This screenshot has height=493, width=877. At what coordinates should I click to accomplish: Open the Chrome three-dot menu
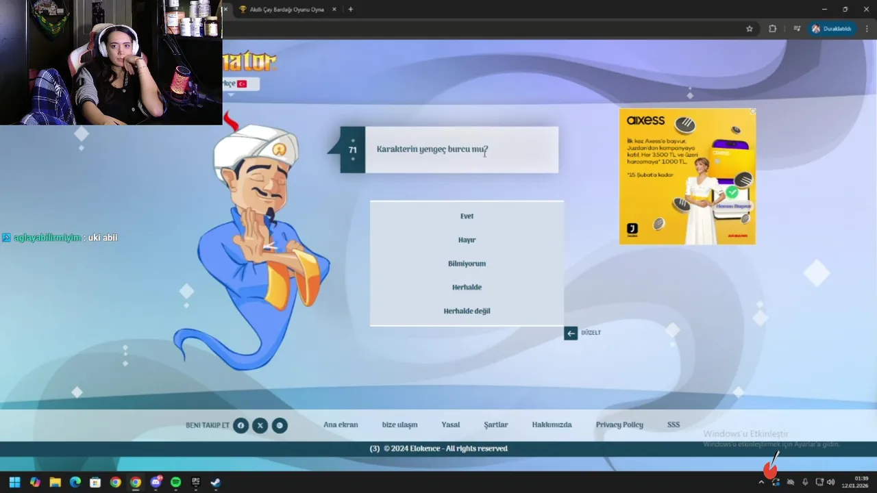[867, 29]
